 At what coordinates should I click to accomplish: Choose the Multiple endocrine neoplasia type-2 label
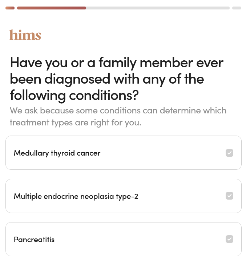point(76,196)
